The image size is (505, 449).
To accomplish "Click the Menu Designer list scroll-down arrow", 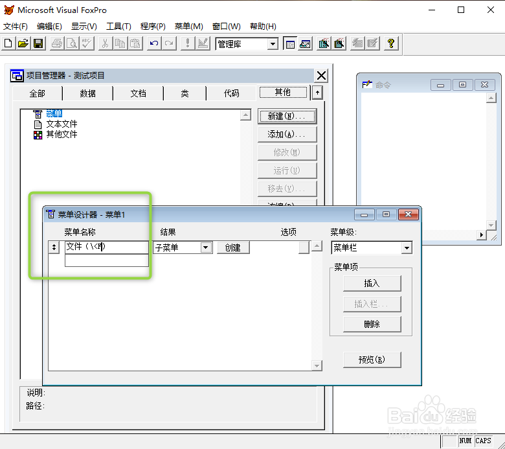I will (317, 365).
